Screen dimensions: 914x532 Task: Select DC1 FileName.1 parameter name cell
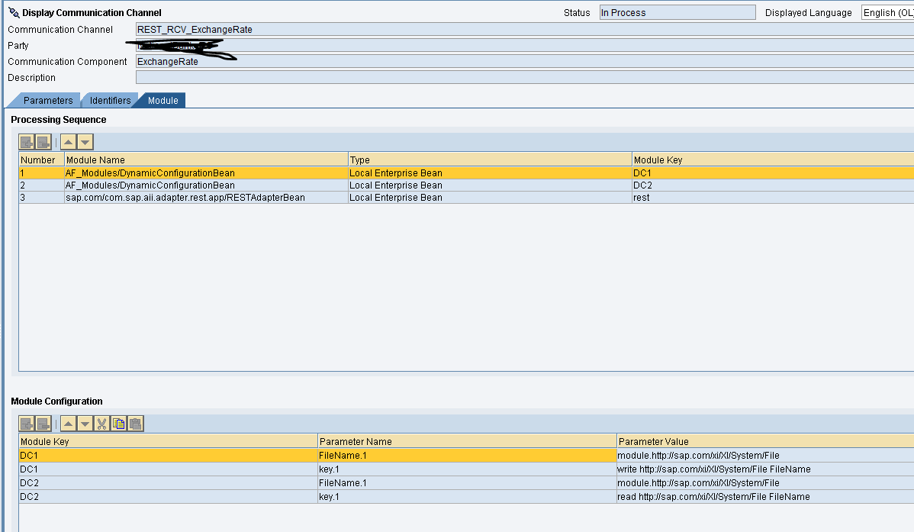pos(467,455)
